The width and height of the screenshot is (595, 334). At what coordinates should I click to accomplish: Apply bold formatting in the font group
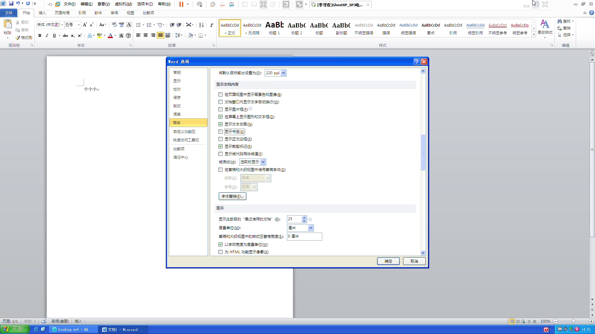point(40,36)
